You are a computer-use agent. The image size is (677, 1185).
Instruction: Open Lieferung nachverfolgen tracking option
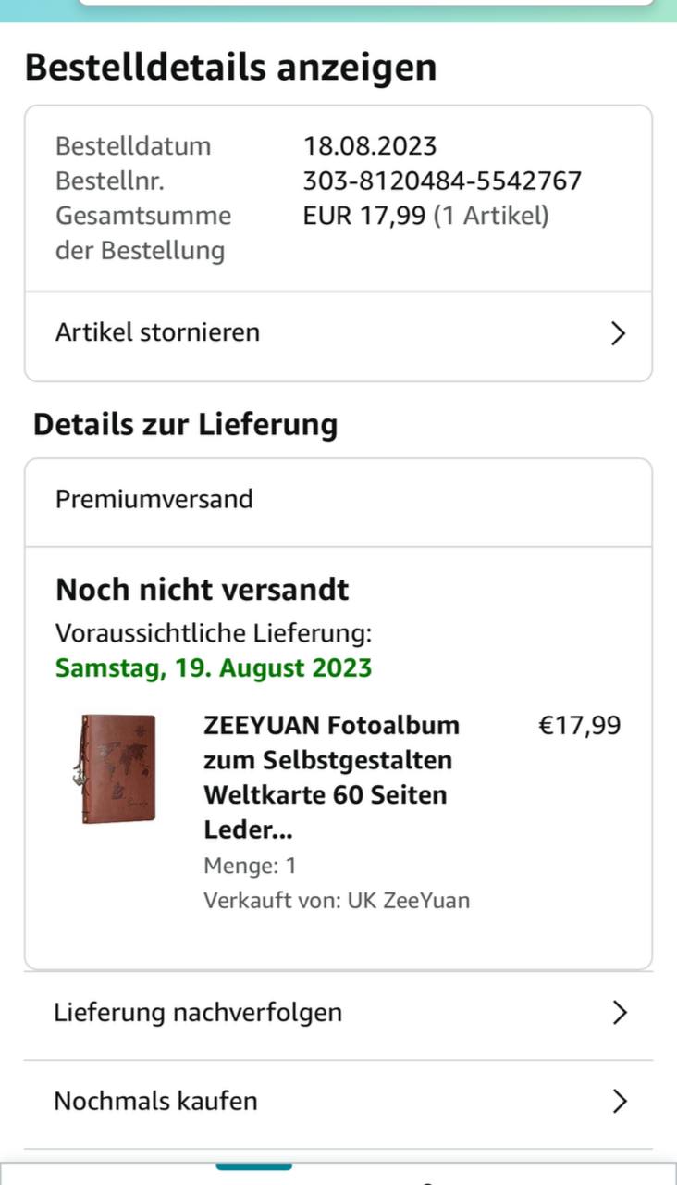(x=338, y=1013)
